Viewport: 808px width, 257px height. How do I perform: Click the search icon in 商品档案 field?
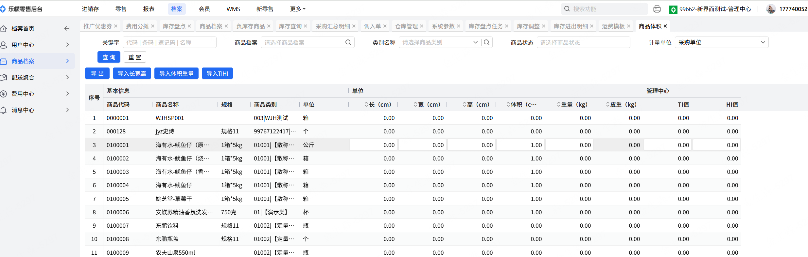pyautogui.click(x=348, y=42)
